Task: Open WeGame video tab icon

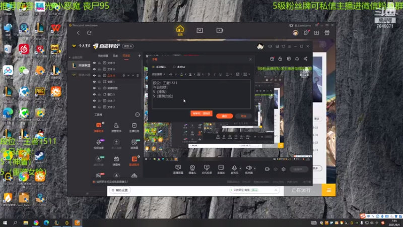Action: (x=220, y=30)
